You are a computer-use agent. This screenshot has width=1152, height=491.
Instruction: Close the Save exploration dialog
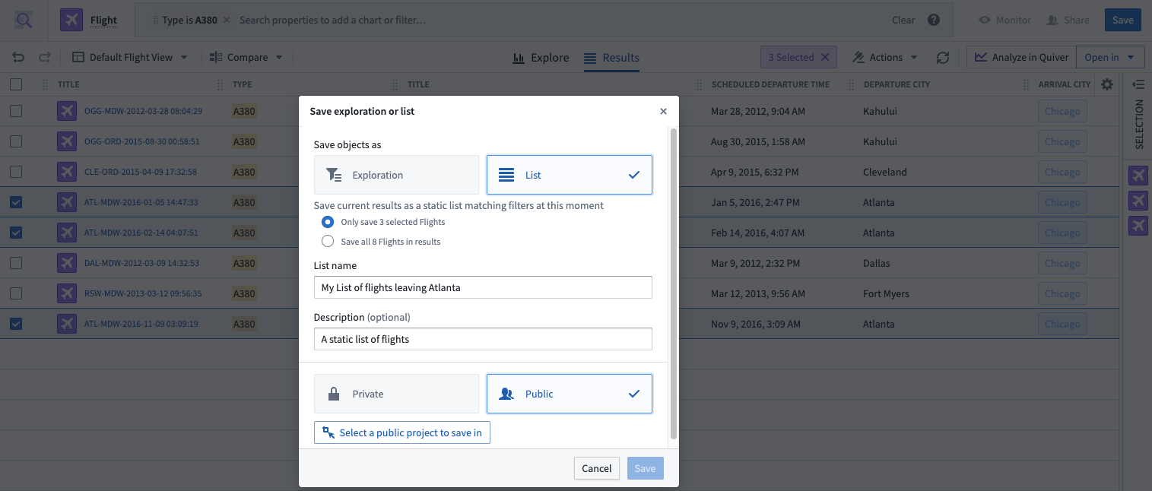point(663,111)
